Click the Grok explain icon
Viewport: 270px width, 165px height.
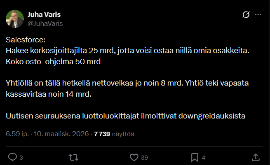click(x=246, y=15)
